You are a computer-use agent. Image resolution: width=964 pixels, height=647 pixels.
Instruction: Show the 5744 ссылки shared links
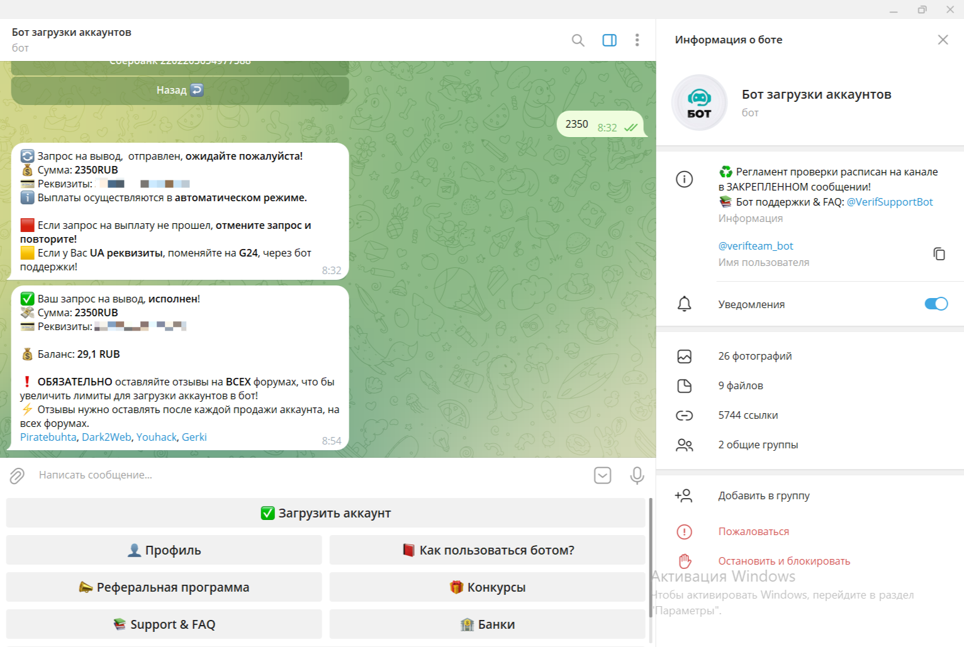748,416
